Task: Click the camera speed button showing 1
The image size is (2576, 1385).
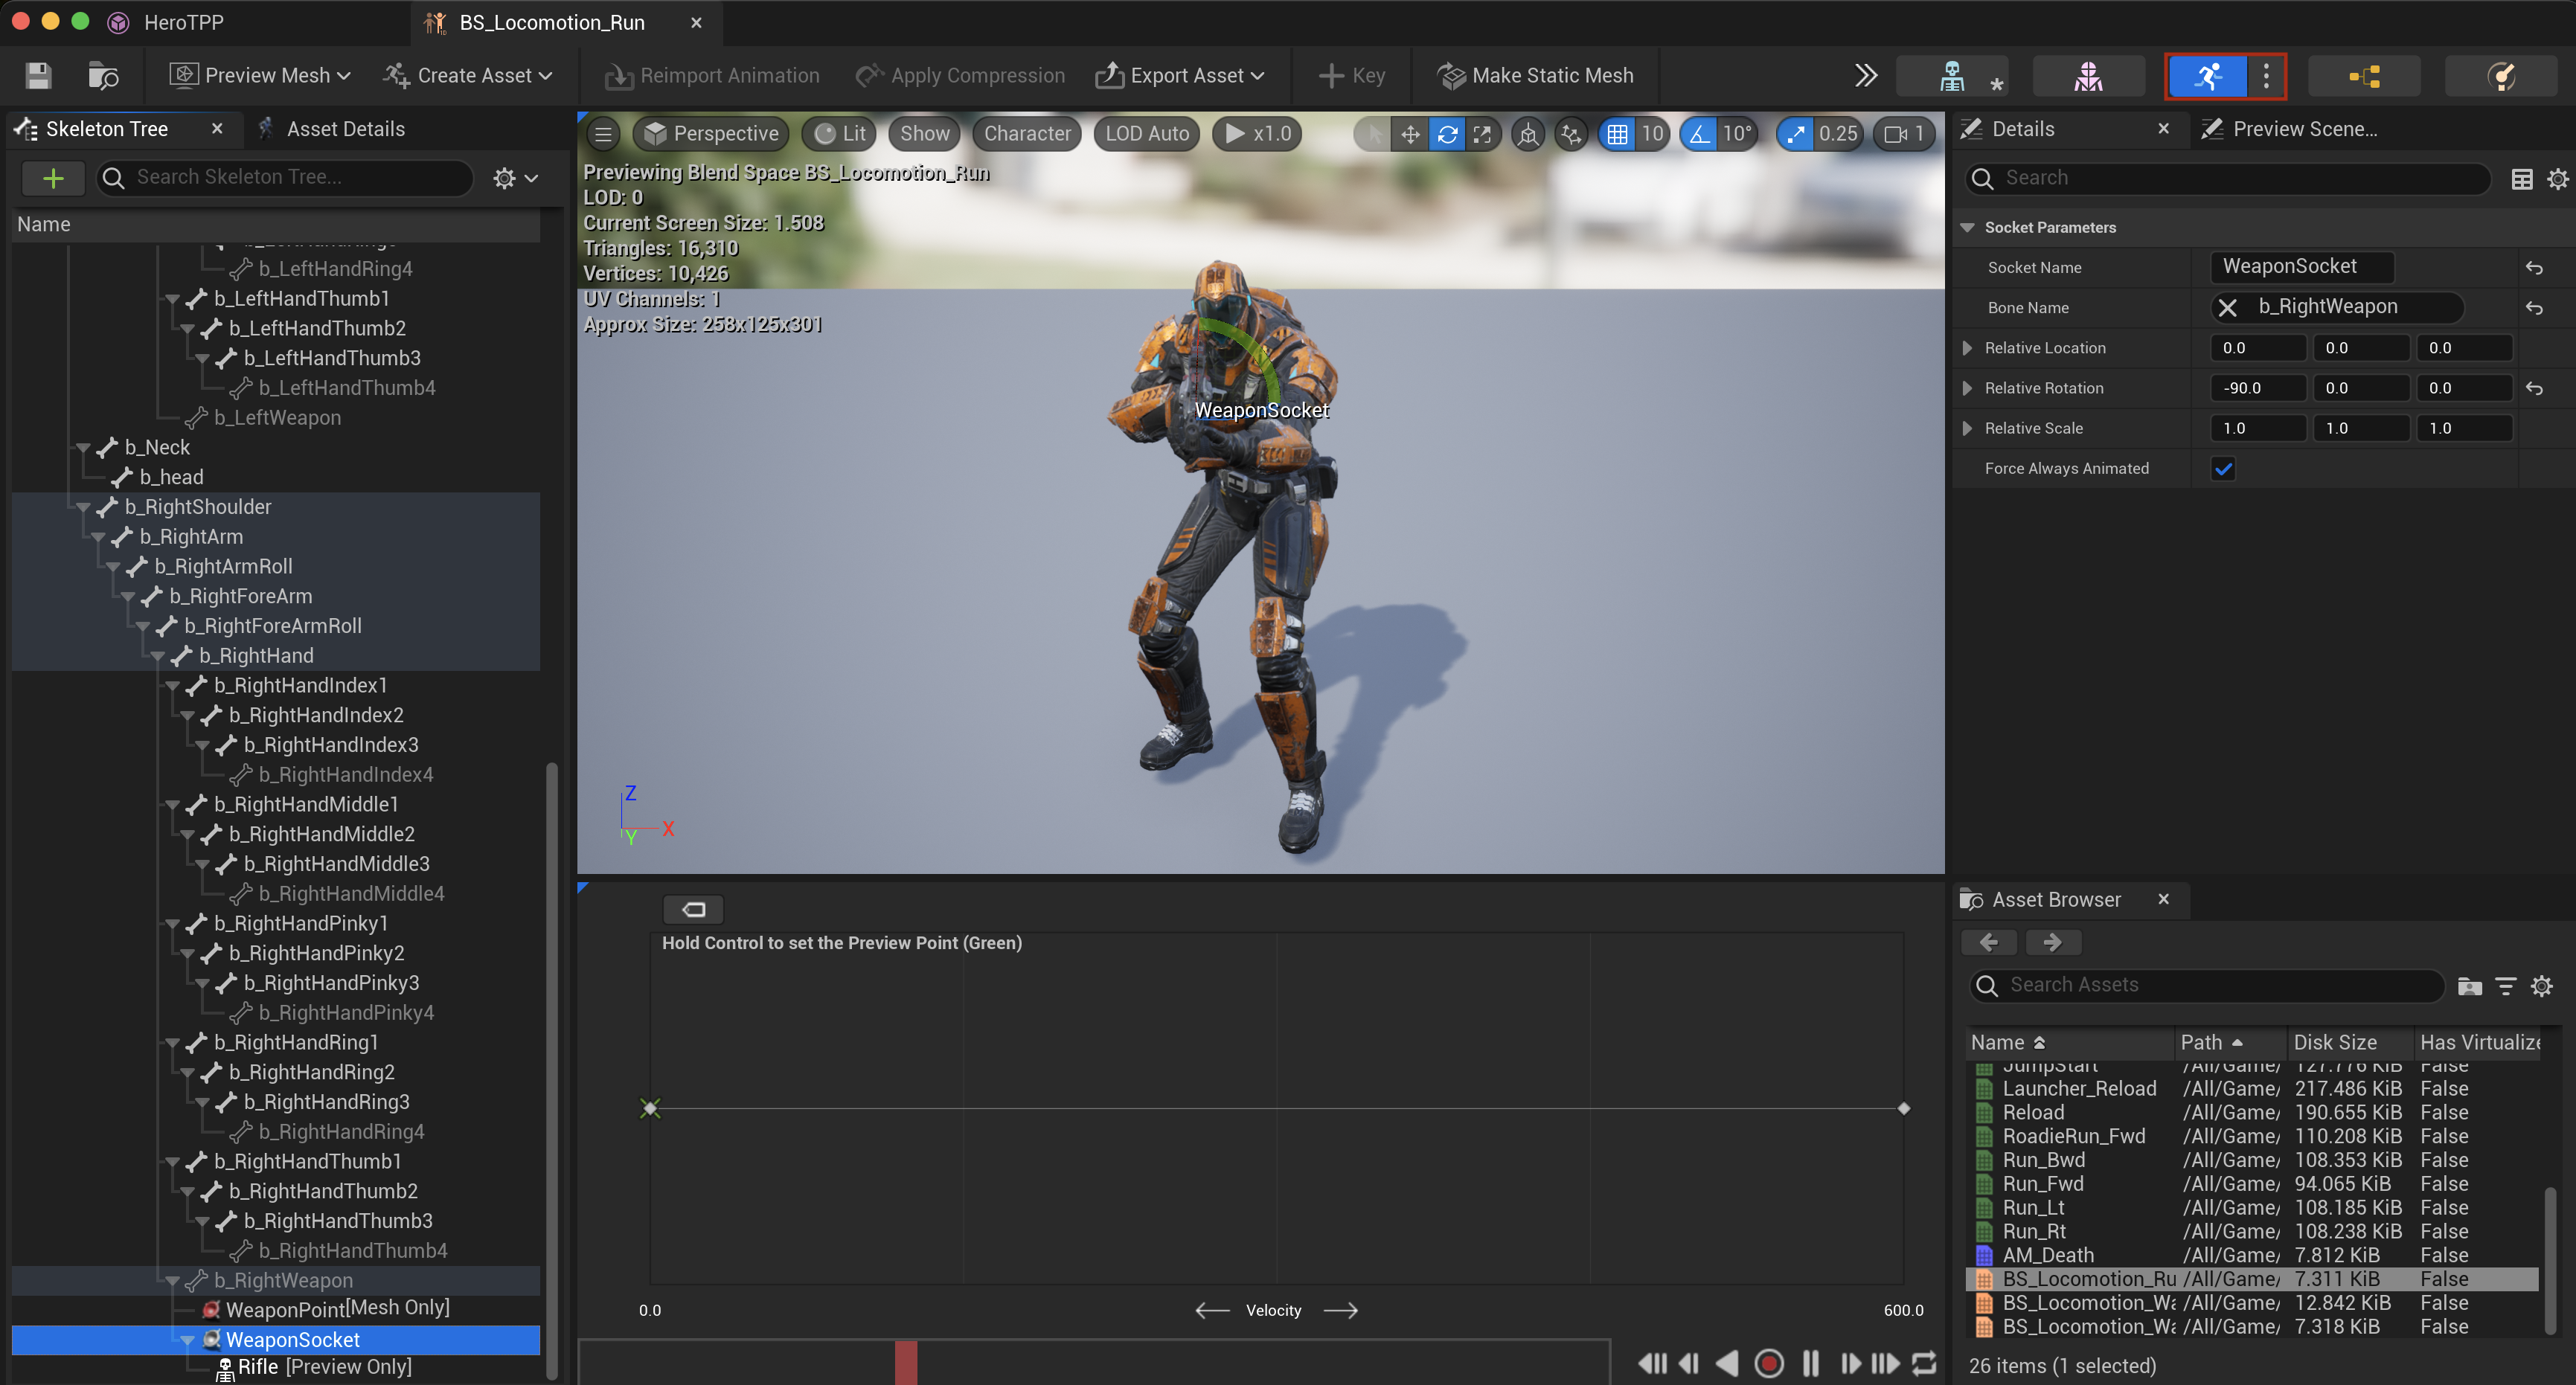Action: click(x=1905, y=134)
